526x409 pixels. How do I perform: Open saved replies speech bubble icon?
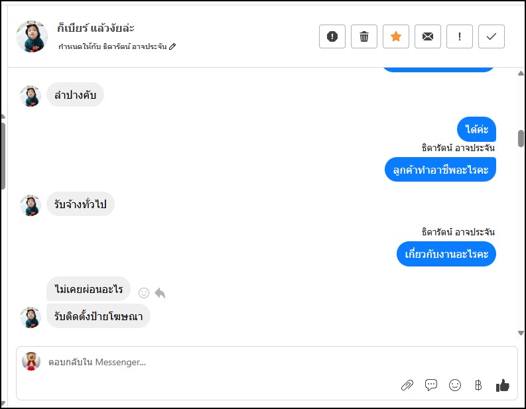pyautogui.click(x=431, y=385)
